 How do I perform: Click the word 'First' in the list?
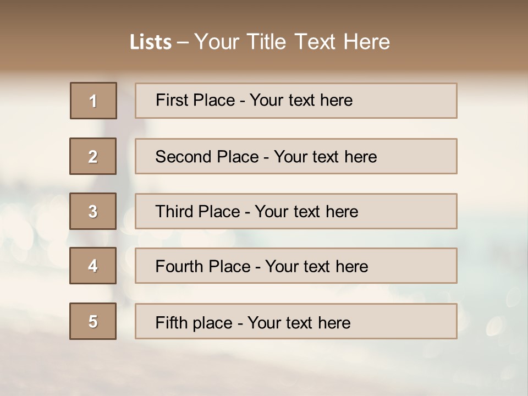(x=171, y=100)
